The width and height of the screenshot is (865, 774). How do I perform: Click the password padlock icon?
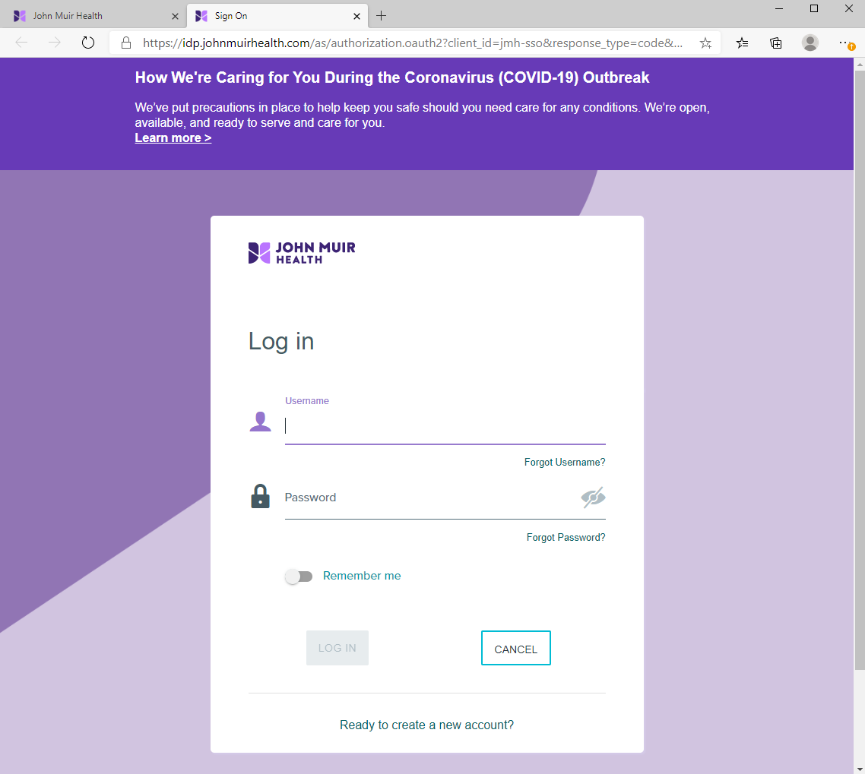click(261, 496)
